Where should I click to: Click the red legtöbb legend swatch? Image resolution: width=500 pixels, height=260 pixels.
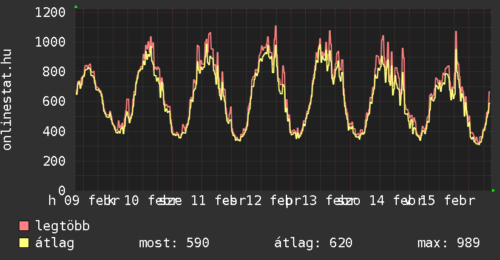tap(24, 226)
